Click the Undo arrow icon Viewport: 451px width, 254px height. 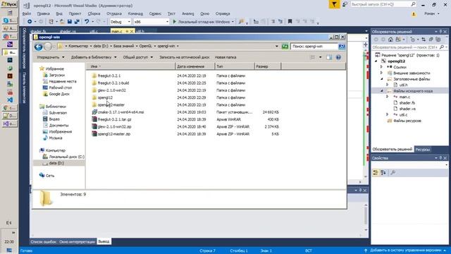pos(87,22)
